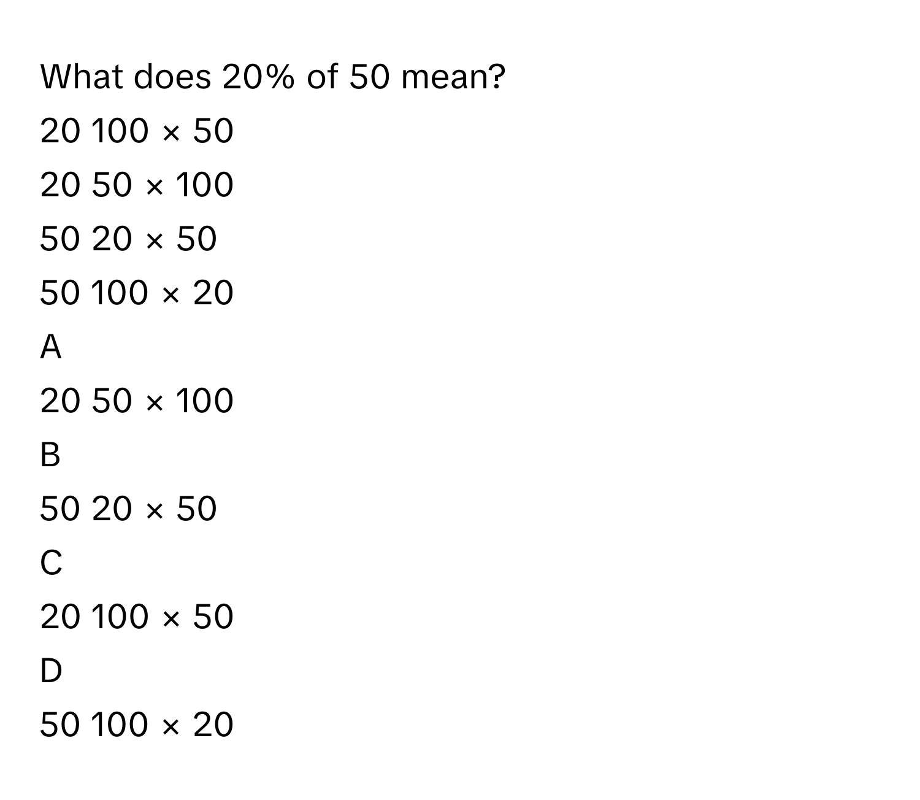
Task: Choose the "50 100 × 20" answer under D
Action: point(137,724)
